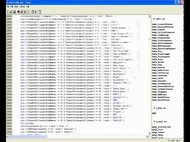Select Audio_RemovePlayer in function list

[161, 100]
